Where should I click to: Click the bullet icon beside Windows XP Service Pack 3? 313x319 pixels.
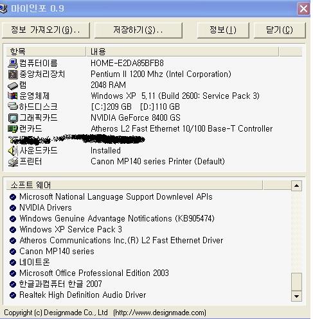tap(13, 230)
